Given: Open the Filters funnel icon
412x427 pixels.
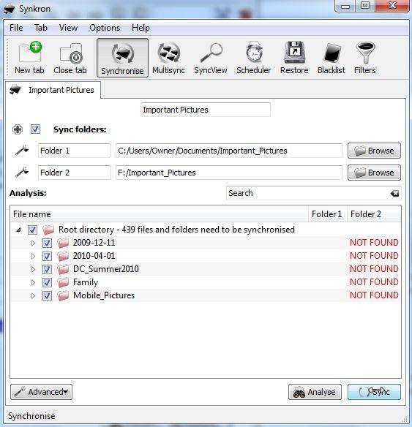Looking at the screenshot, I should [365, 58].
